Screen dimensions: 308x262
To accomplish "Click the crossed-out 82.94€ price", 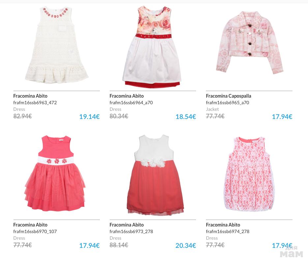I will click(x=23, y=116).
